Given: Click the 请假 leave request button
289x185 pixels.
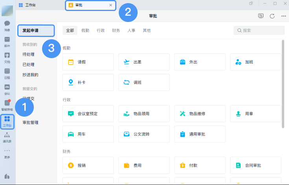Looking at the screenshot, I should coord(88,62).
